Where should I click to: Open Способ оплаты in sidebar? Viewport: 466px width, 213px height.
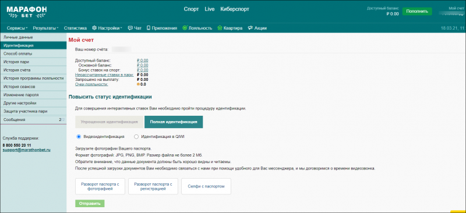pyautogui.click(x=33, y=54)
